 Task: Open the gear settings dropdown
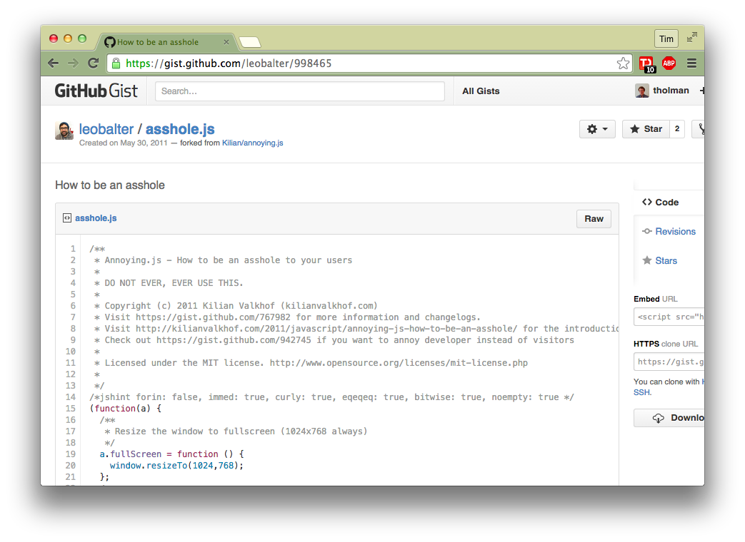pos(597,129)
